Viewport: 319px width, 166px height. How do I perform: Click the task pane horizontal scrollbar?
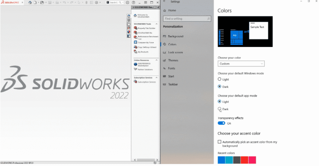[x=146, y=160]
